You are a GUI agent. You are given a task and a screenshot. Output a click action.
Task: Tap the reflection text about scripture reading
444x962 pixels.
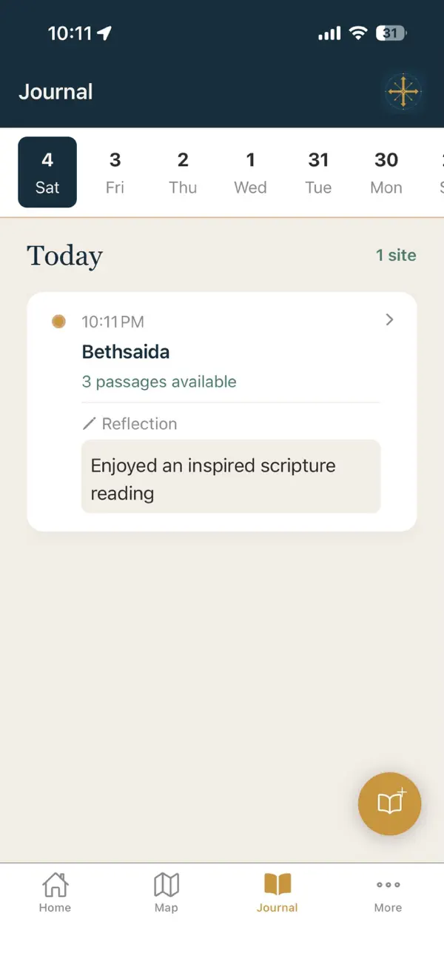(213, 478)
